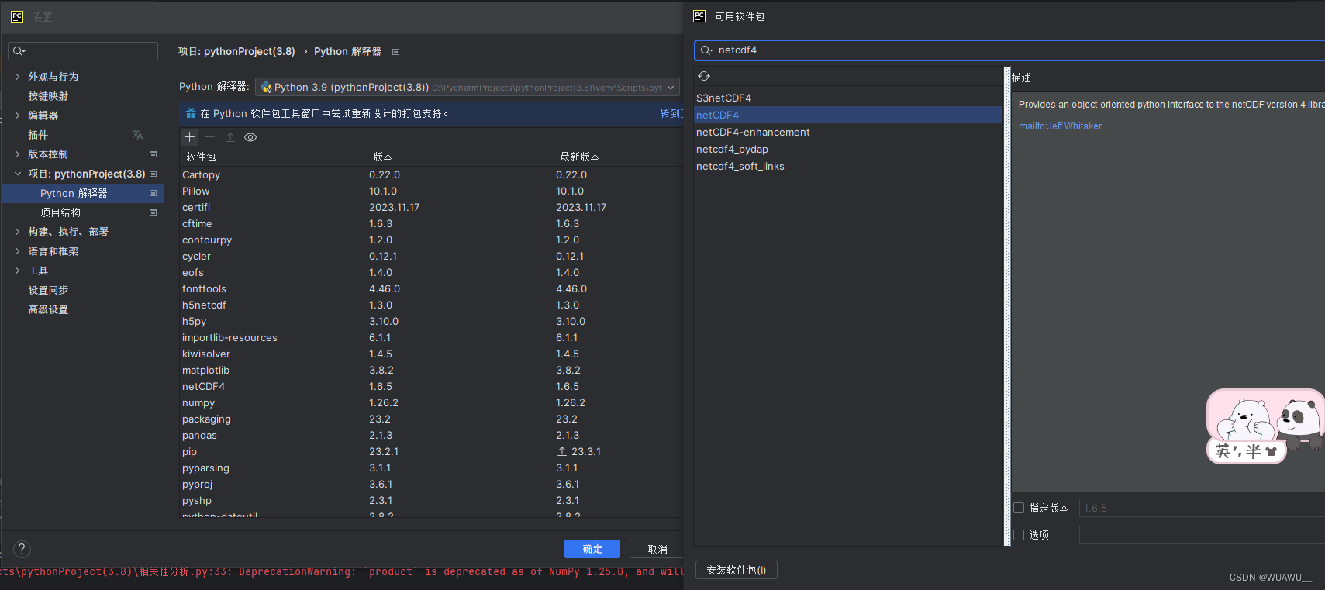1325x590 pixels.
Task: Select Python 解释器 in settings tree
Action: click(83, 193)
